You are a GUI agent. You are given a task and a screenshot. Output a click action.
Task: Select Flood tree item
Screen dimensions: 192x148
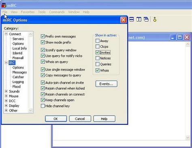tap(17, 86)
